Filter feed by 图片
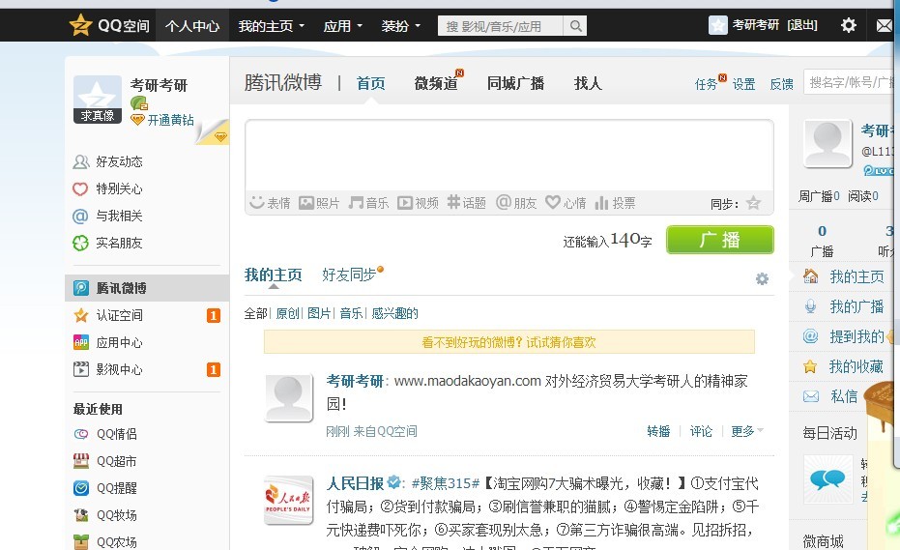 (x=319, y=313)
